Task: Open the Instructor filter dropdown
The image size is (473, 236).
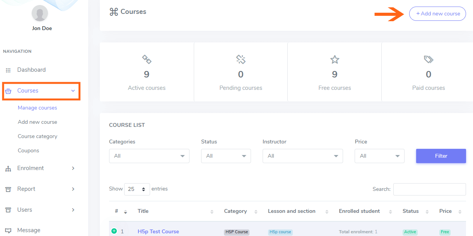Action: pyautogui.click(x=302, y=156)
